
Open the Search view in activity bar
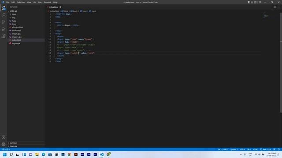pos(4,15)
